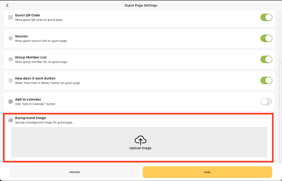
Task: Open the PREVIEW of the guest page
Action: pos(75,172)
